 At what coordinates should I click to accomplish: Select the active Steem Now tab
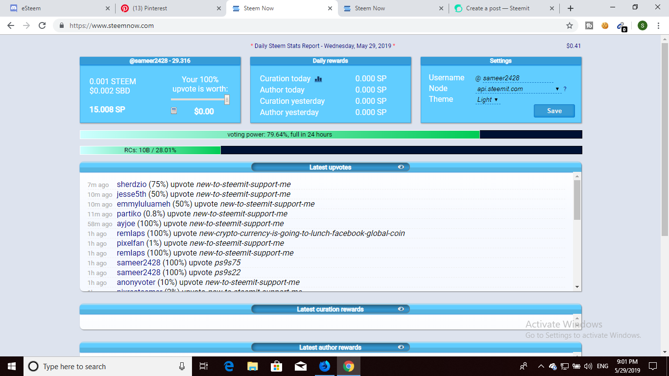282,8
